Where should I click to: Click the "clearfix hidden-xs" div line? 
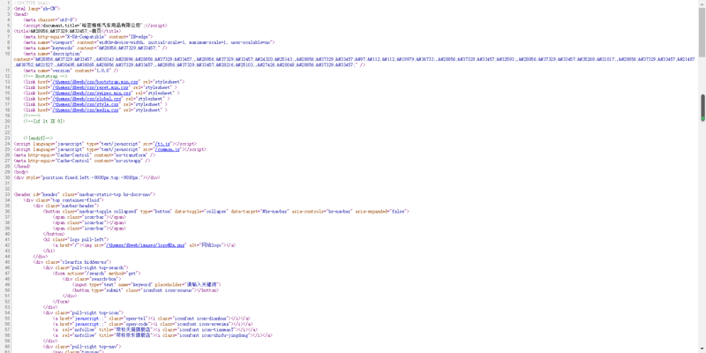click(x=72, y=262)
